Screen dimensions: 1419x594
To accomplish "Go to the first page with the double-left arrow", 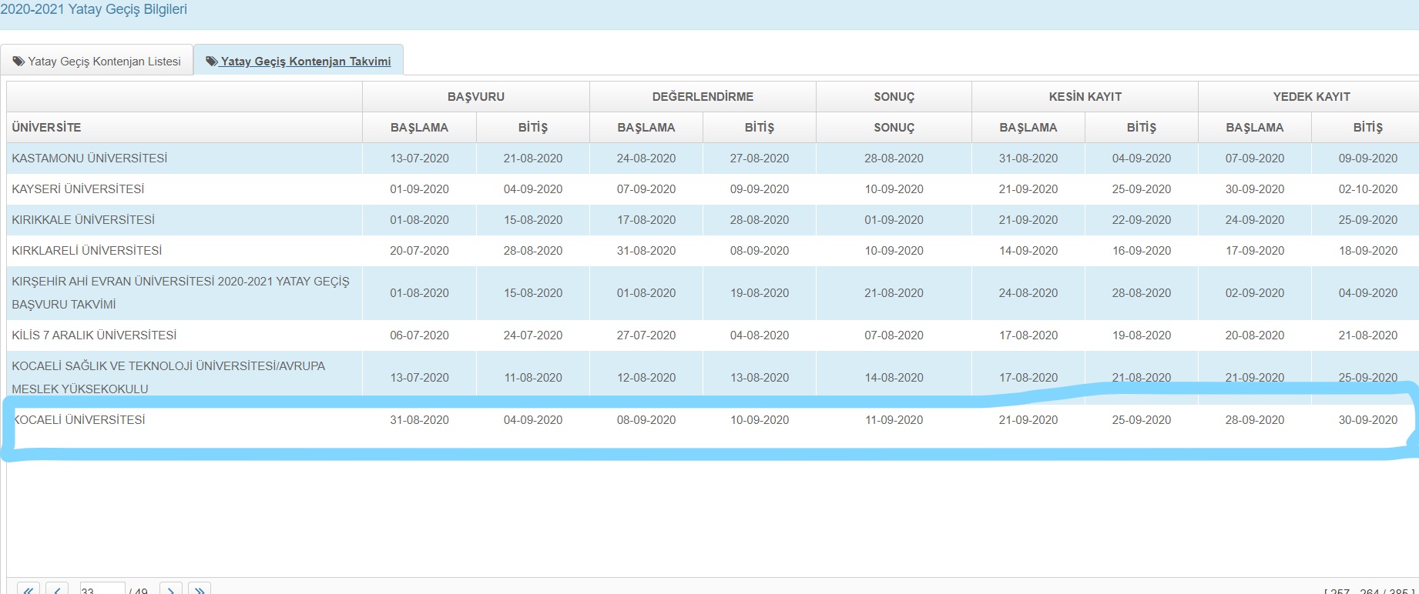I will pyautogui.click(x=29, y=590).
